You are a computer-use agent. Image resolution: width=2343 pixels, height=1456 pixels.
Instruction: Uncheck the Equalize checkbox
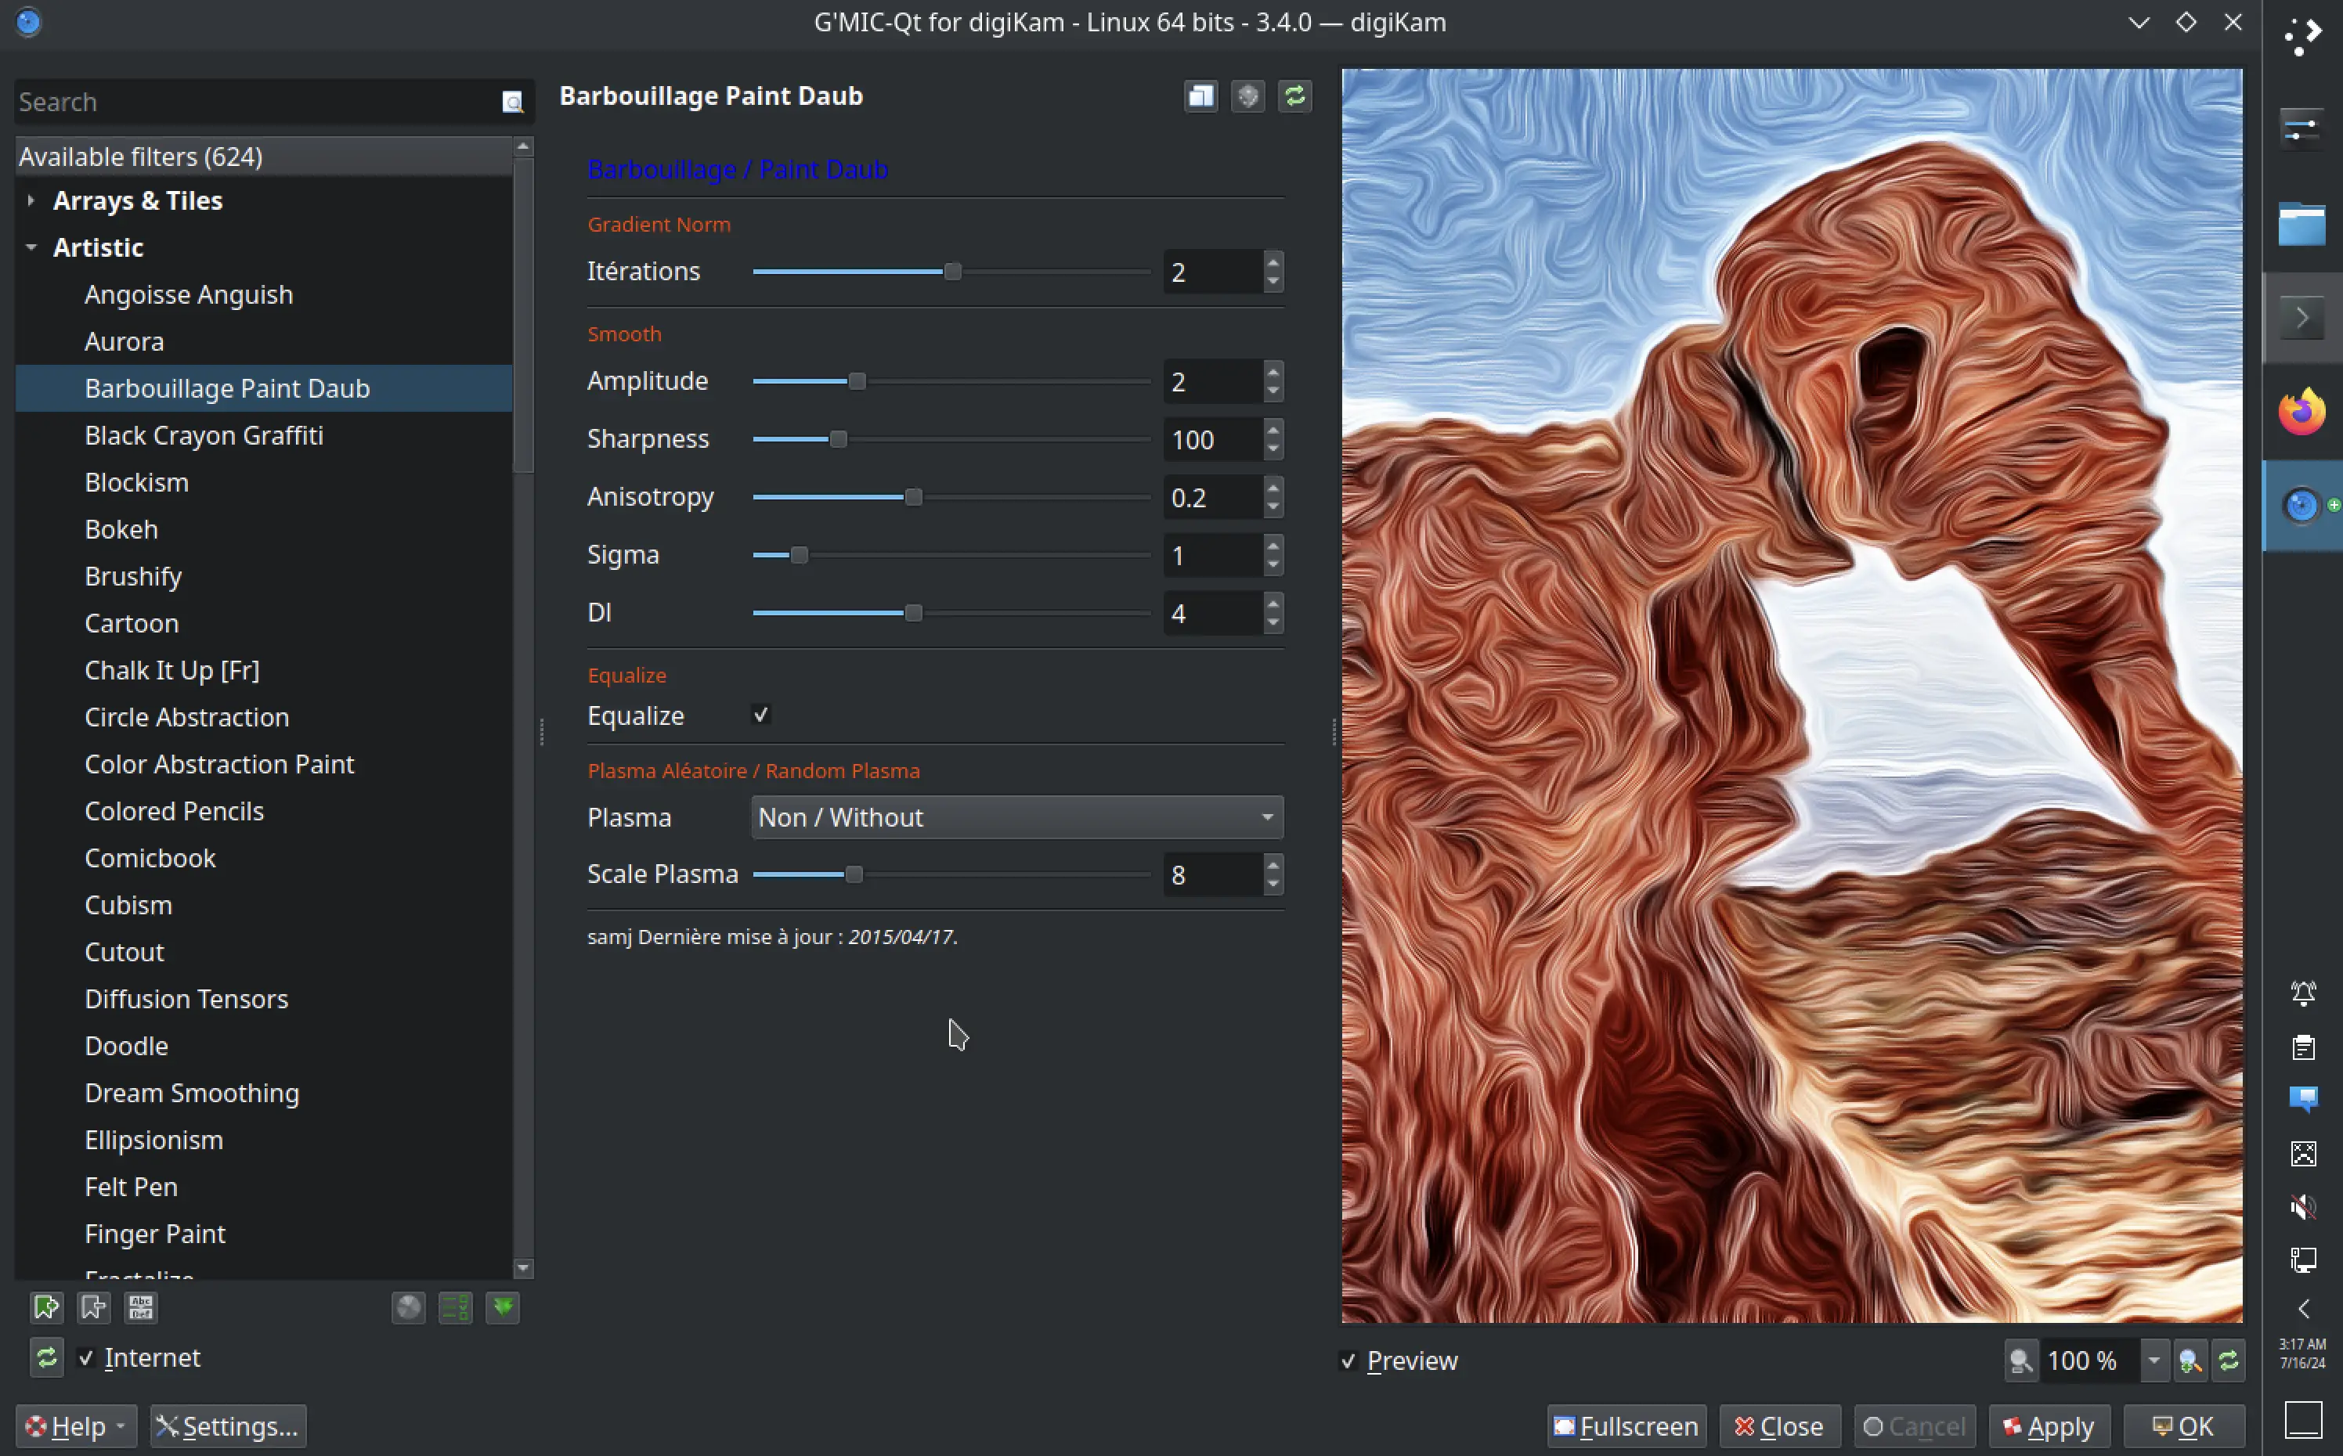tap(761, 715)
